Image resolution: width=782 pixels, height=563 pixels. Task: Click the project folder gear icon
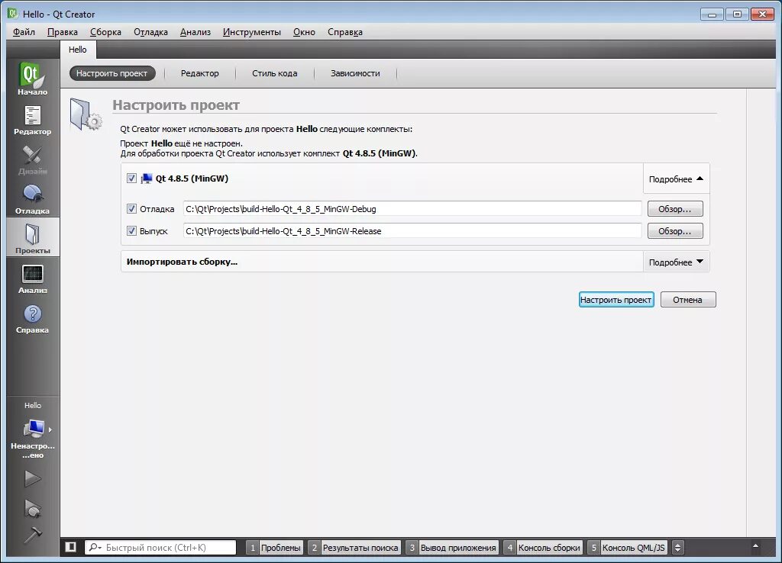pos(86,114)
